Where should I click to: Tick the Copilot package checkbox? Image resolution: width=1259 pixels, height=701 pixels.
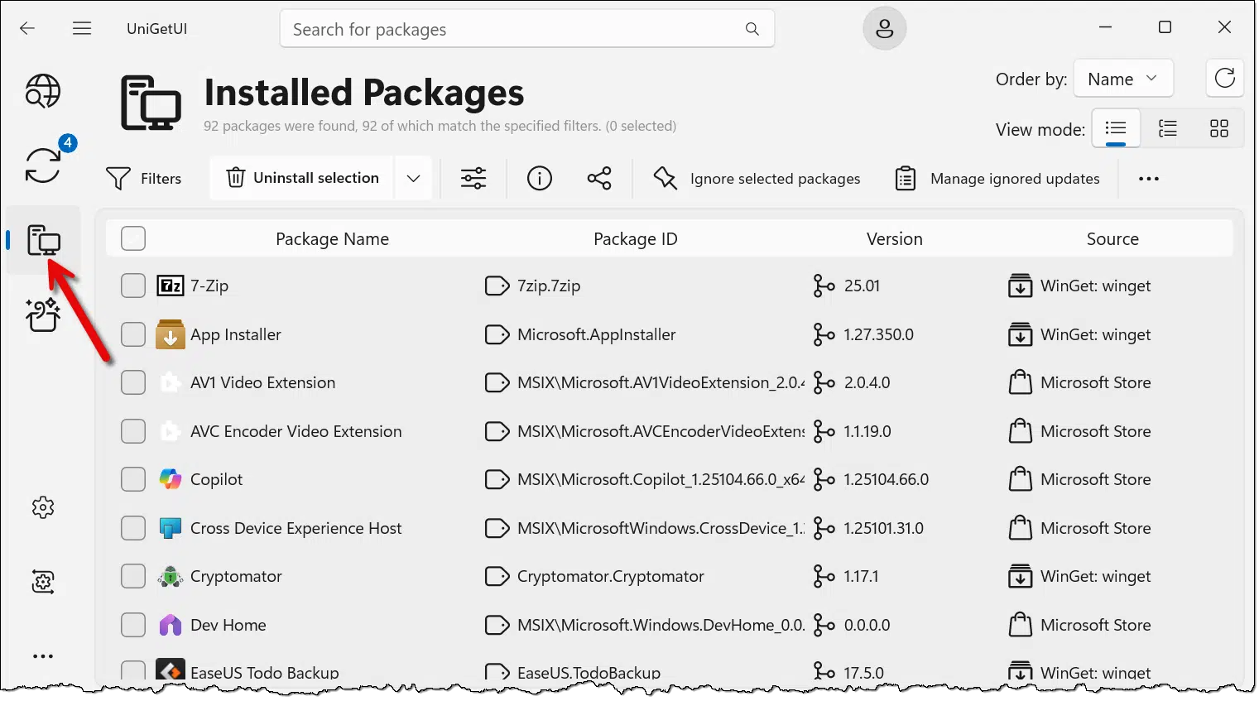pyautogui.click(x=133, y=479)
